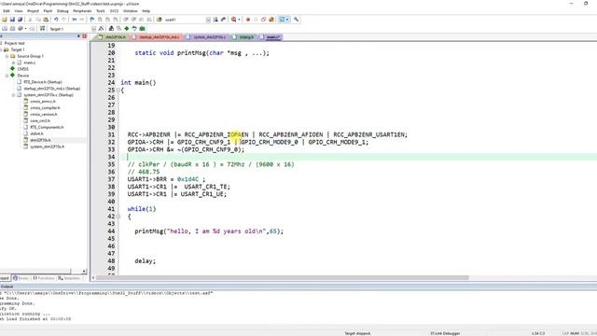Select startup_stm32f10x_md.s (Startup) in tree
This screenshot has height=336, width=597.
[x=52, y=89]
